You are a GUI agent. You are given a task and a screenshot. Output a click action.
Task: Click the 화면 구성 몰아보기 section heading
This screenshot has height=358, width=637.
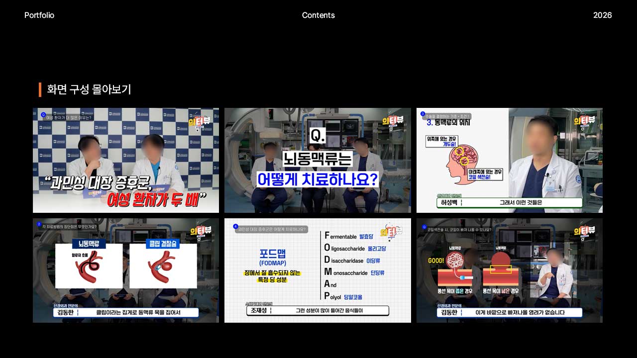pos(89,89)
